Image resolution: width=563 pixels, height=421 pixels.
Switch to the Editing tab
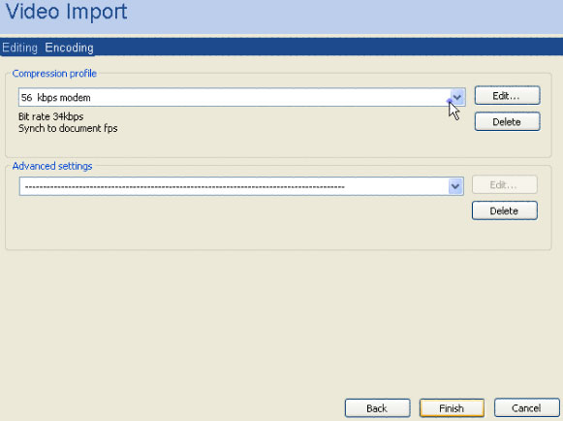coord(19,48)
